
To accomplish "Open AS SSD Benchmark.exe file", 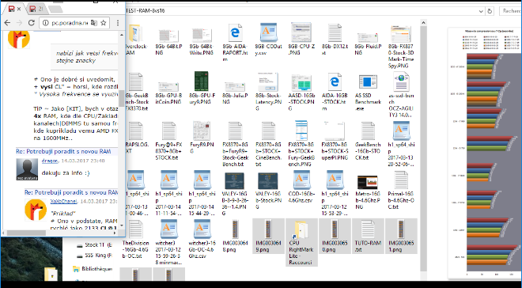I will [x=368, y=93].
